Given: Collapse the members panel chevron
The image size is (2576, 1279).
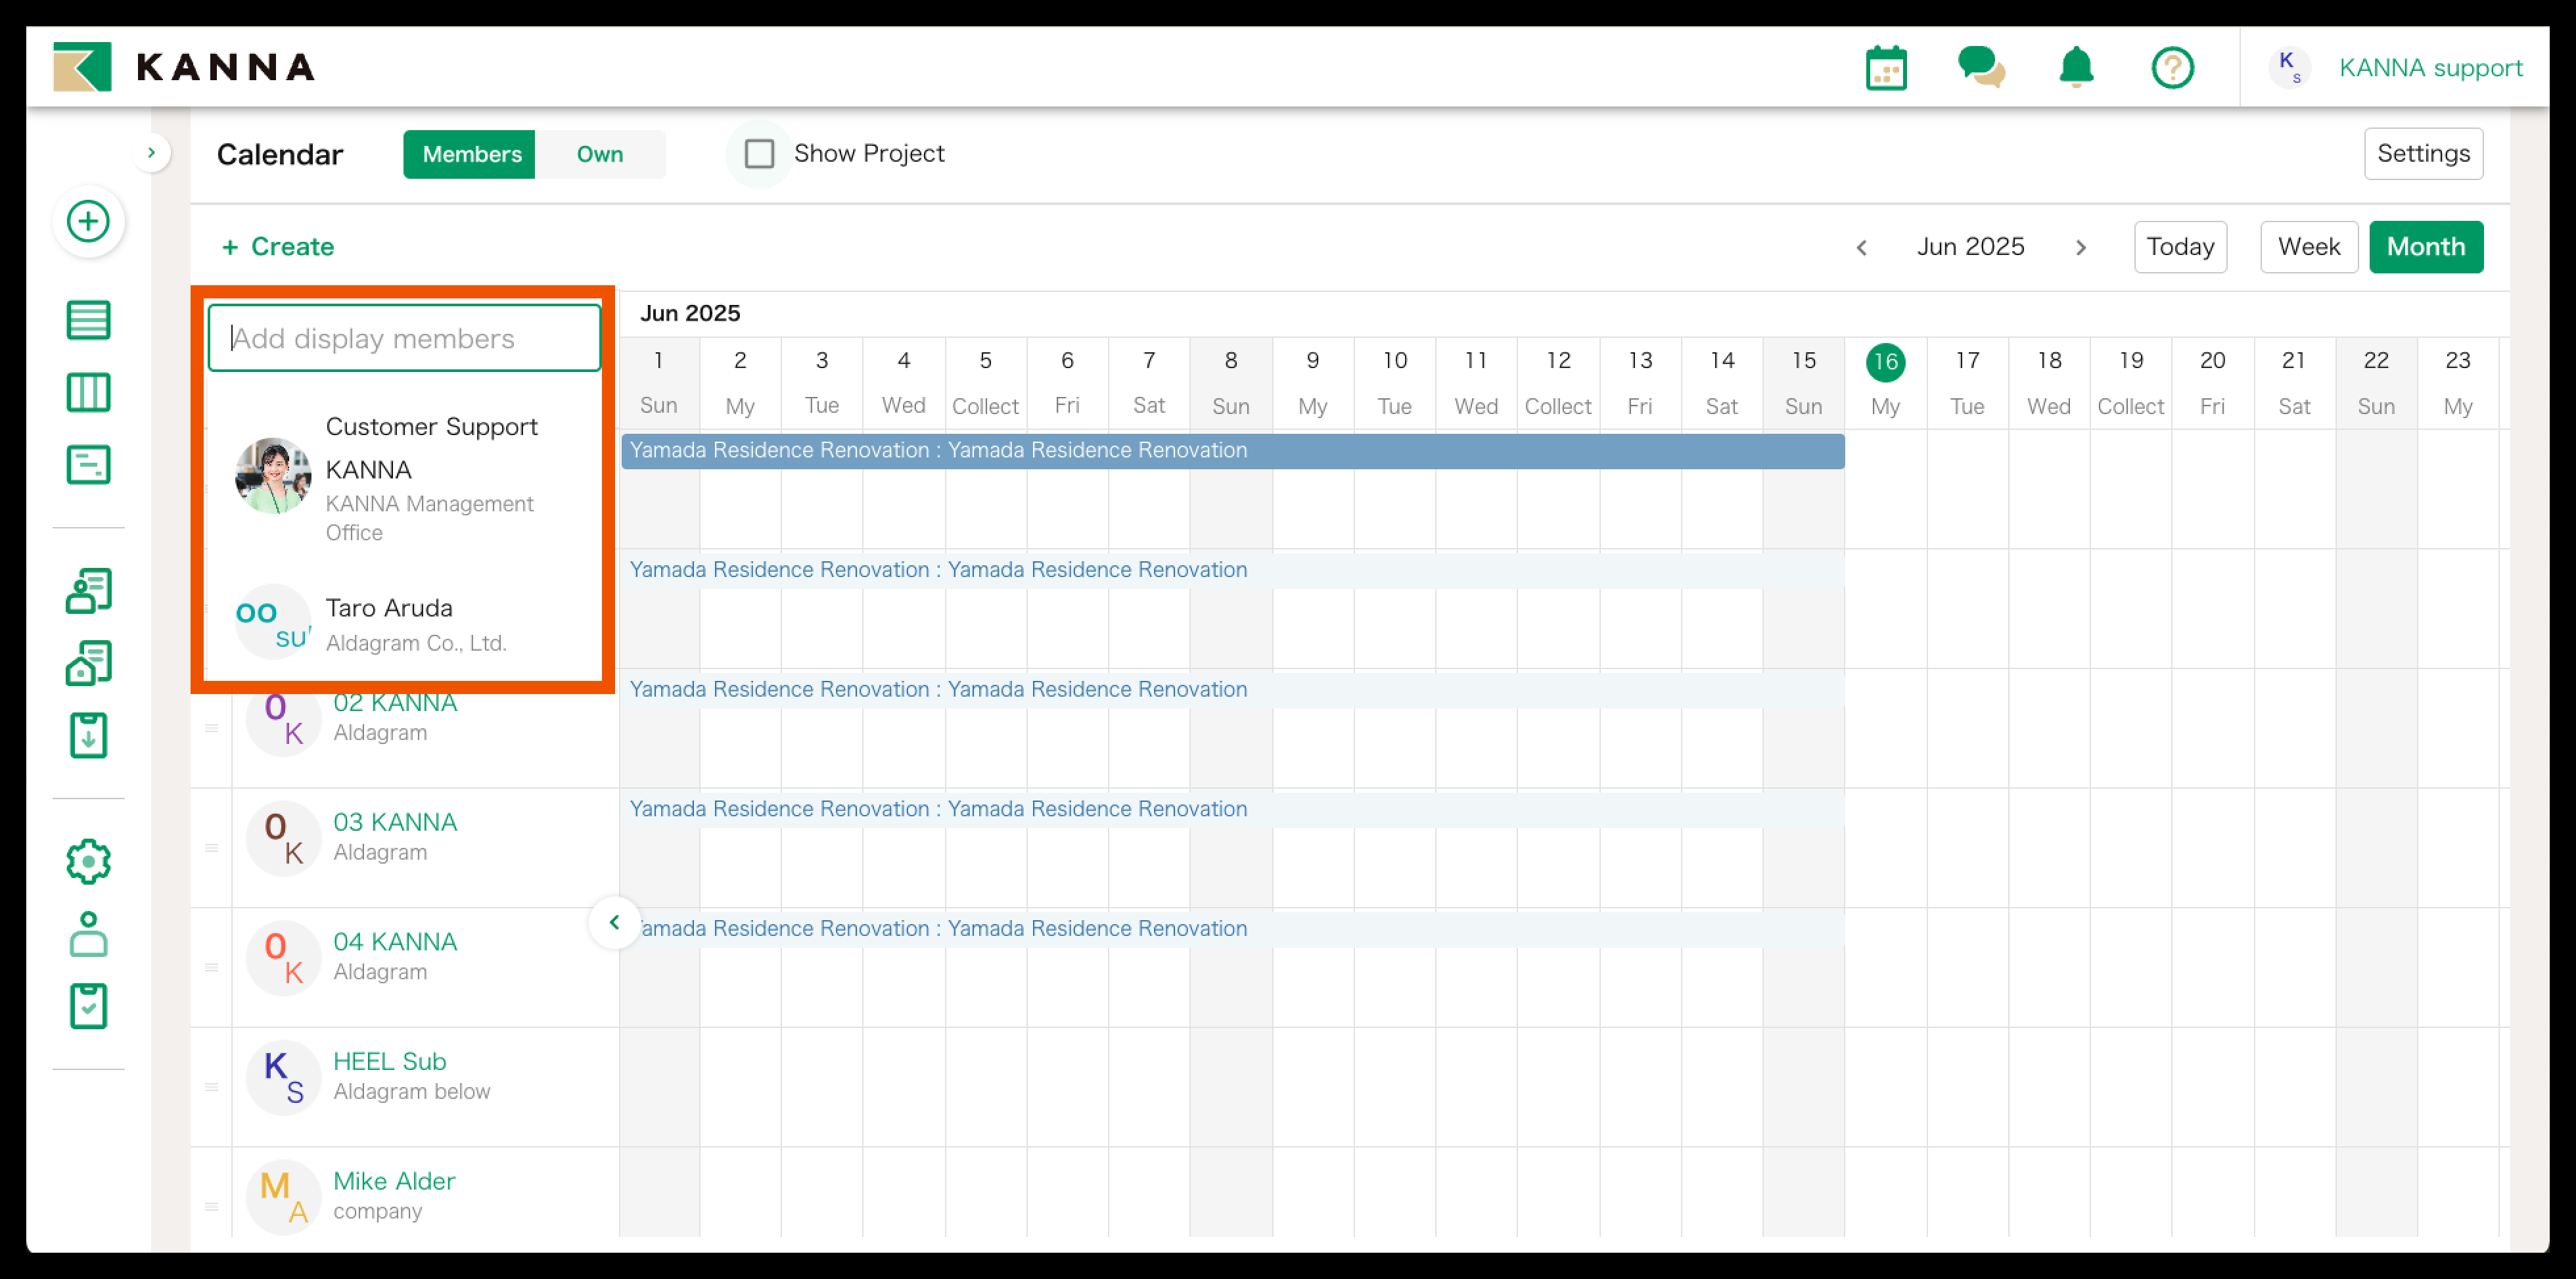Looking at the screenshot, I should (x=614, y=922).
